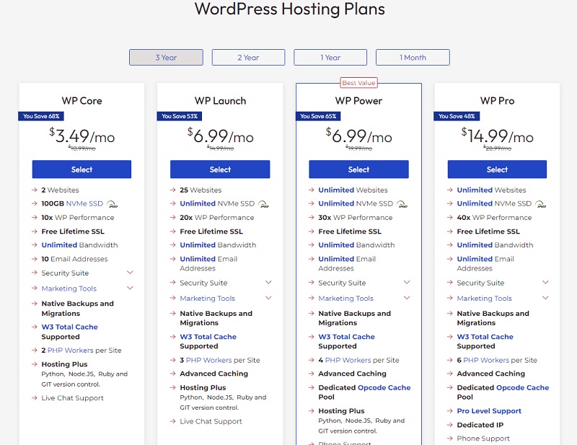Screen dimensions: 577x445
Task: Switch to the 2 Year billing tab
Action: (x=248, y=58)
